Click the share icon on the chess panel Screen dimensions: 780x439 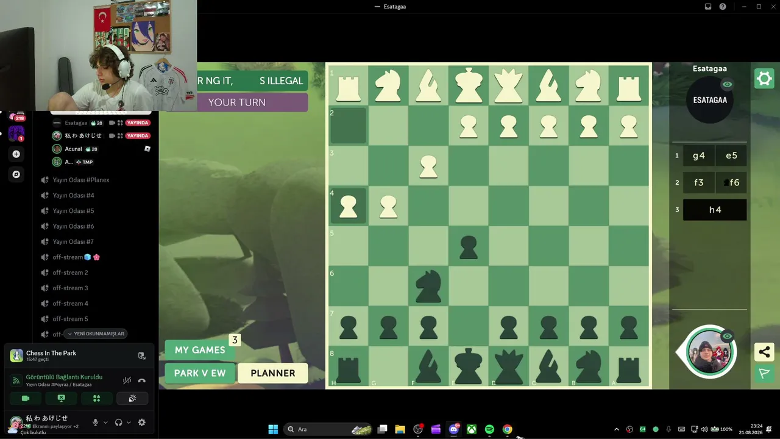(764, 352)
